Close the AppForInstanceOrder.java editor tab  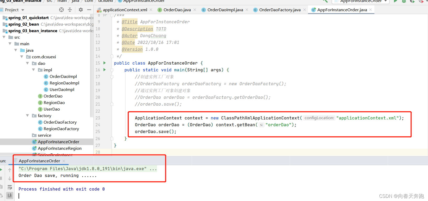[x=370, y=10]
